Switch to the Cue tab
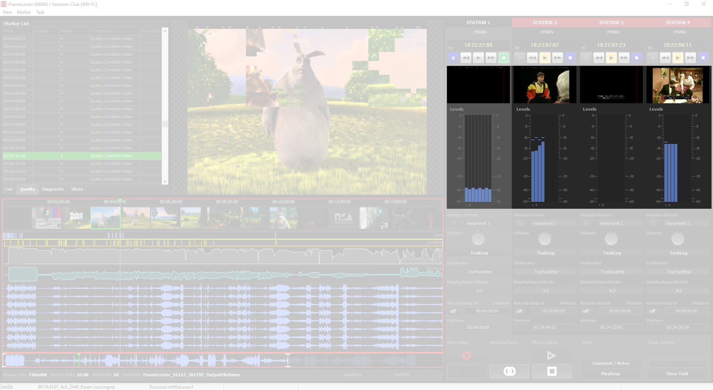The image size is (713, 390). [9, 189]
